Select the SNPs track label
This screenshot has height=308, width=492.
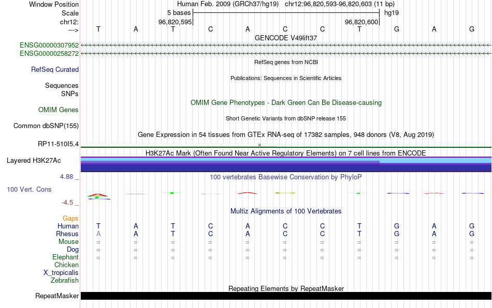(70, 94)
